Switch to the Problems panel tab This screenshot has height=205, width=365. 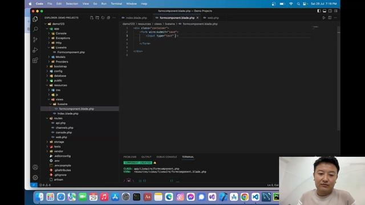click(x=130, y=157)
